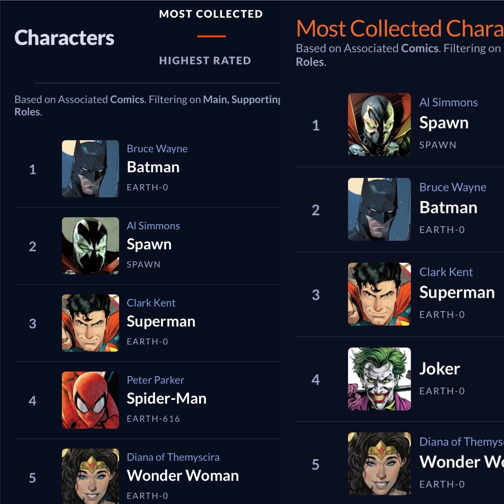
Task: Click the second-ranked Batman portrait thumbnail
Action: pos(379,209)
